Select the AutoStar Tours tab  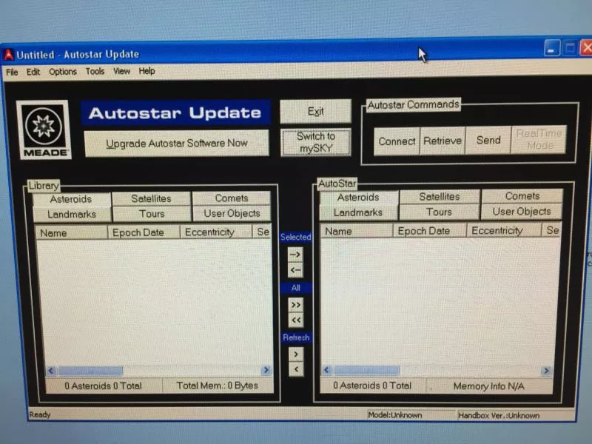pos(439,212)
